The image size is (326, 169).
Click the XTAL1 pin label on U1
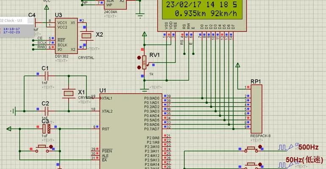[107, 98]
